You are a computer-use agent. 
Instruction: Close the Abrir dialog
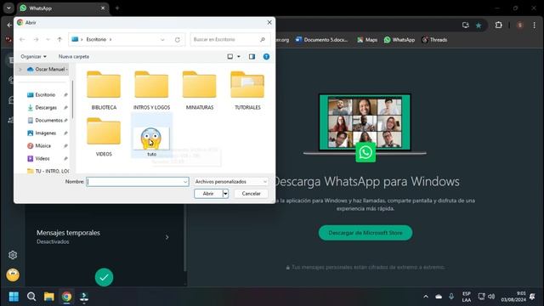pyautogui.click(x=269, y=22)
